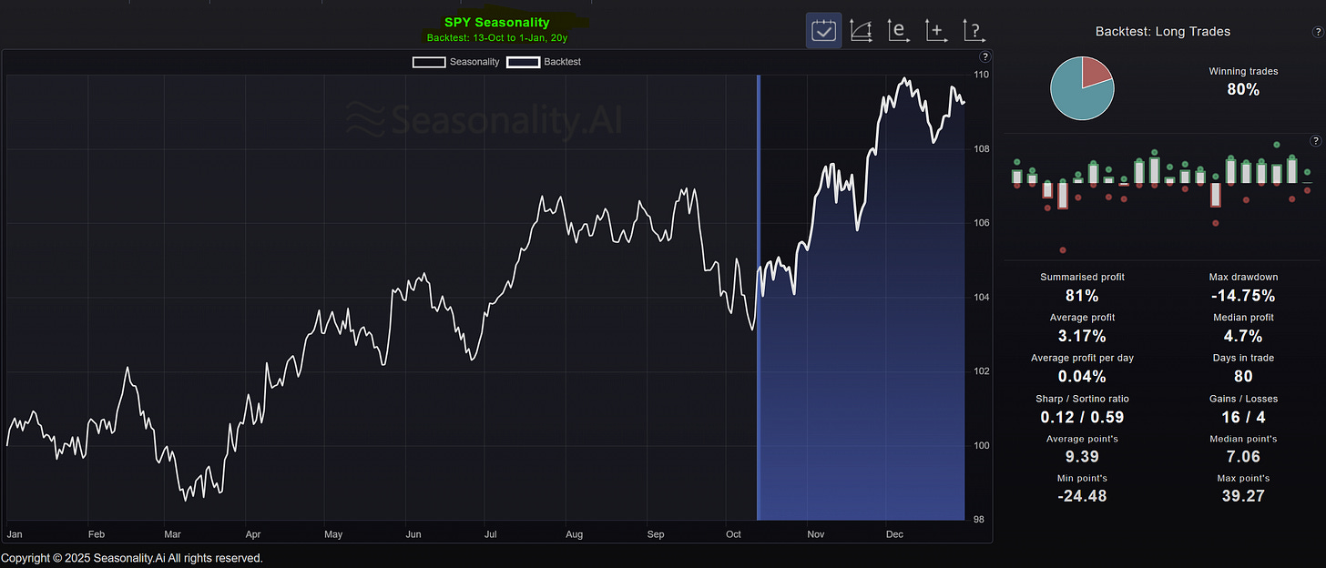Click the 98 value on price axis
The width and height of the screenshot is (1326, 568).
(979, 520)
